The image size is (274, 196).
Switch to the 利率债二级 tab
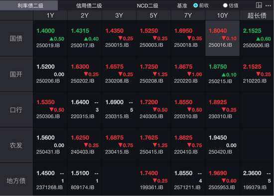coord(29,5)
